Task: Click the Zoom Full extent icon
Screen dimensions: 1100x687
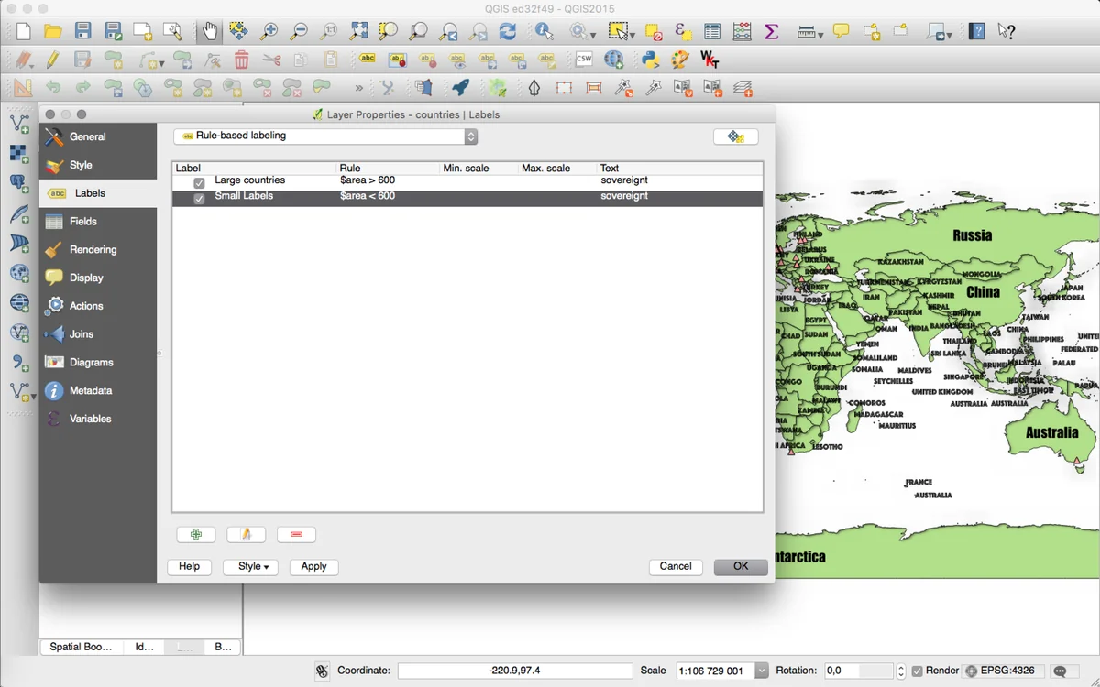Action: [358, 31]
